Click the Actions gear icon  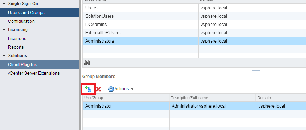pos(111,89)
